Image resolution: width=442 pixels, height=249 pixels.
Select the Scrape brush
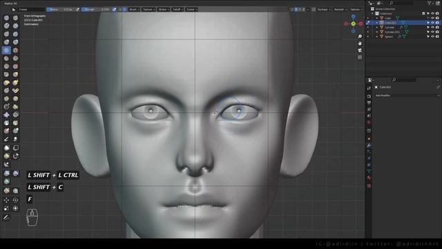click(x=6, y=66)
